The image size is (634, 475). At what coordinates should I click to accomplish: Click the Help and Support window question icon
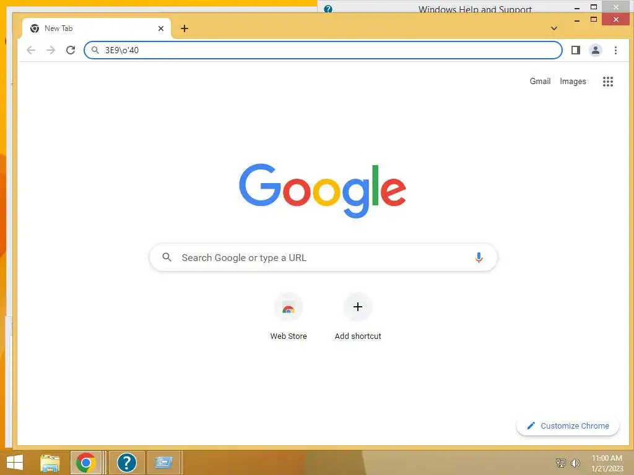point(328,9)
